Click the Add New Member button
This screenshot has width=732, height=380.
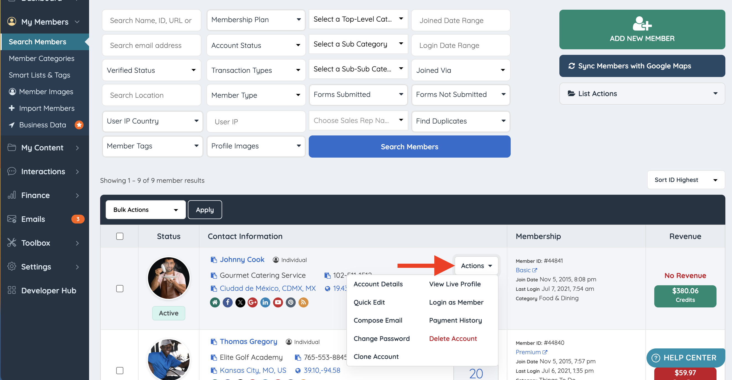(x=642, y=30)
